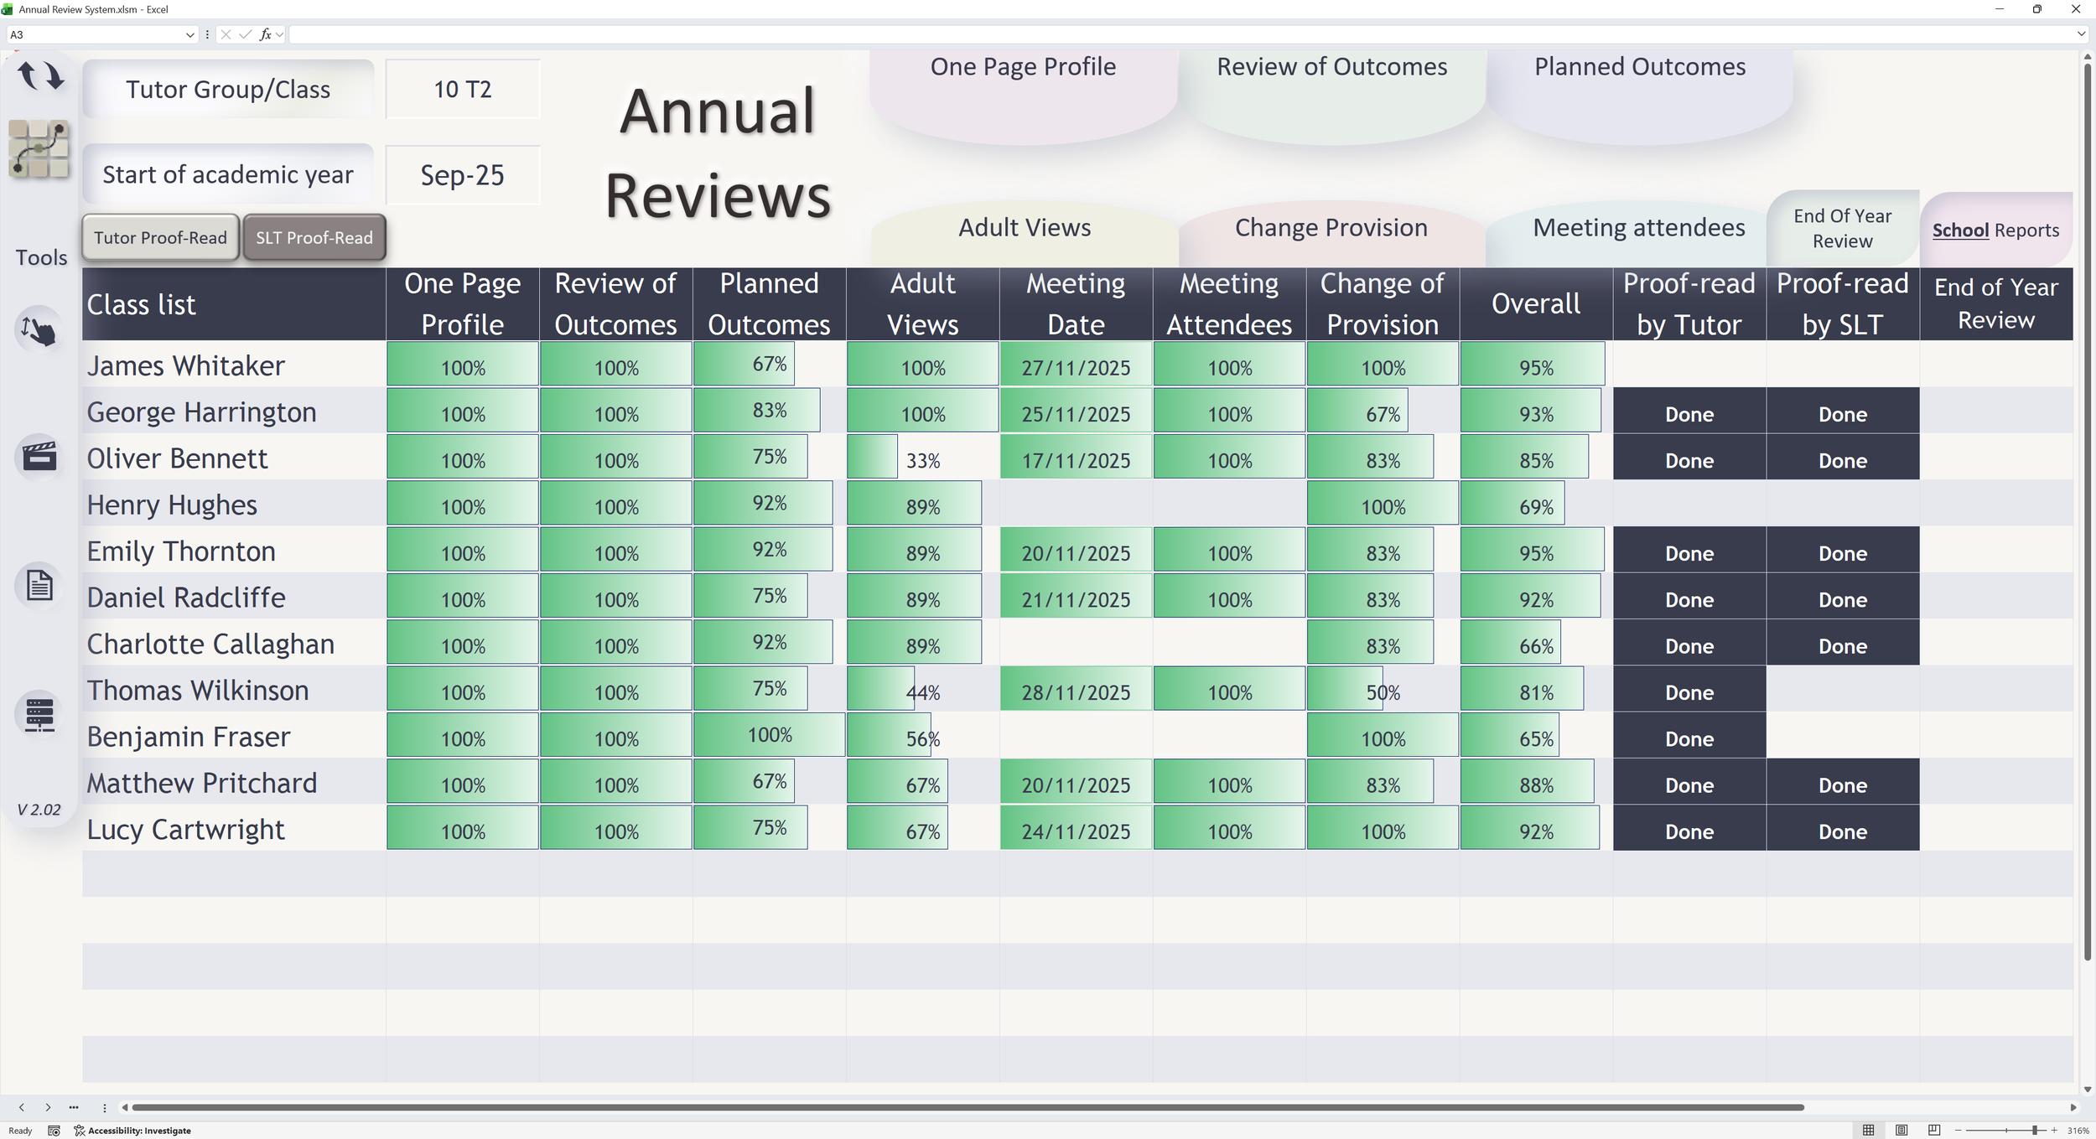This screenshot has height=1139, width=2096.
Task: Switch to Page Layout view icon
Action: pos(1901,1131)
